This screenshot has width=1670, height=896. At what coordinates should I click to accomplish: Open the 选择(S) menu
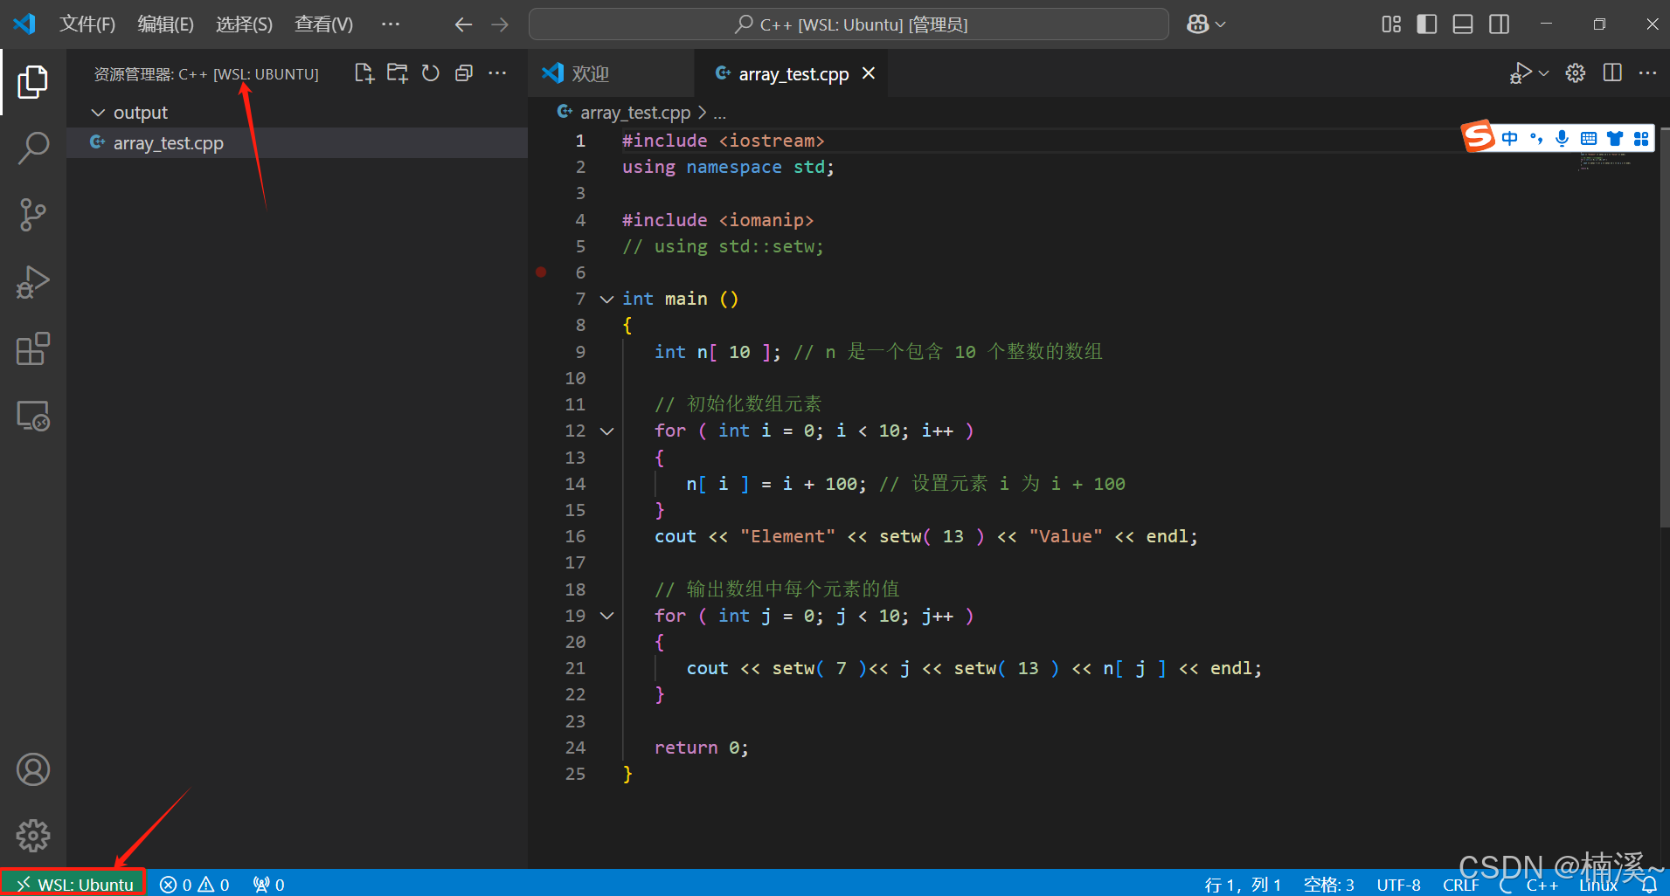pos(244,24)
